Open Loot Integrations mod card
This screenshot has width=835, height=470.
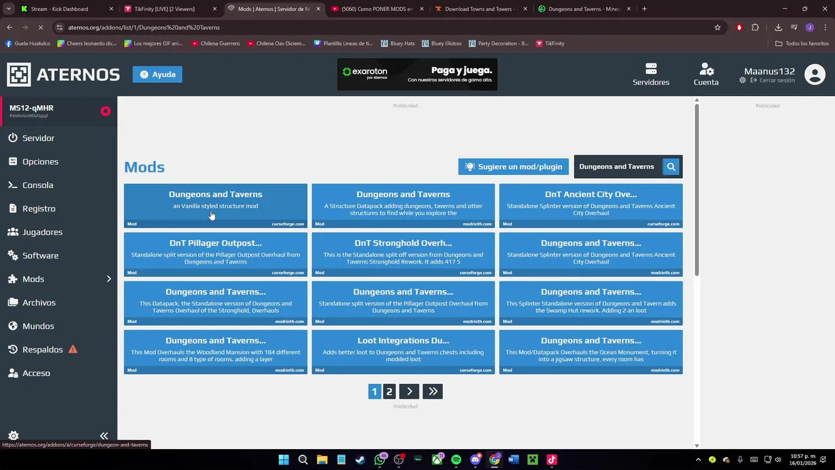403,352
